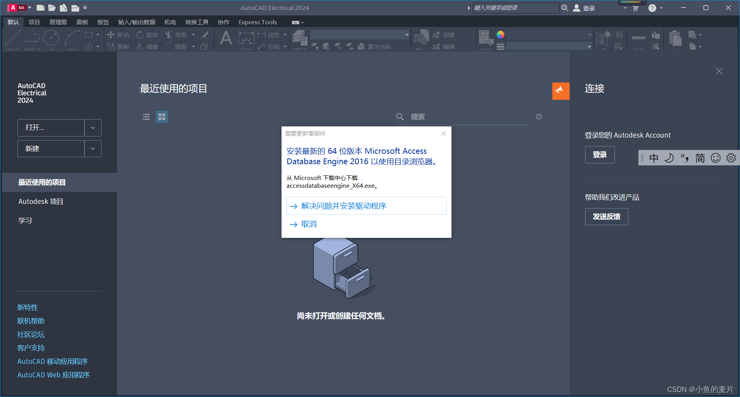Expand the 新建 button dropdown
740x397 pixels.
coord(93,148)
